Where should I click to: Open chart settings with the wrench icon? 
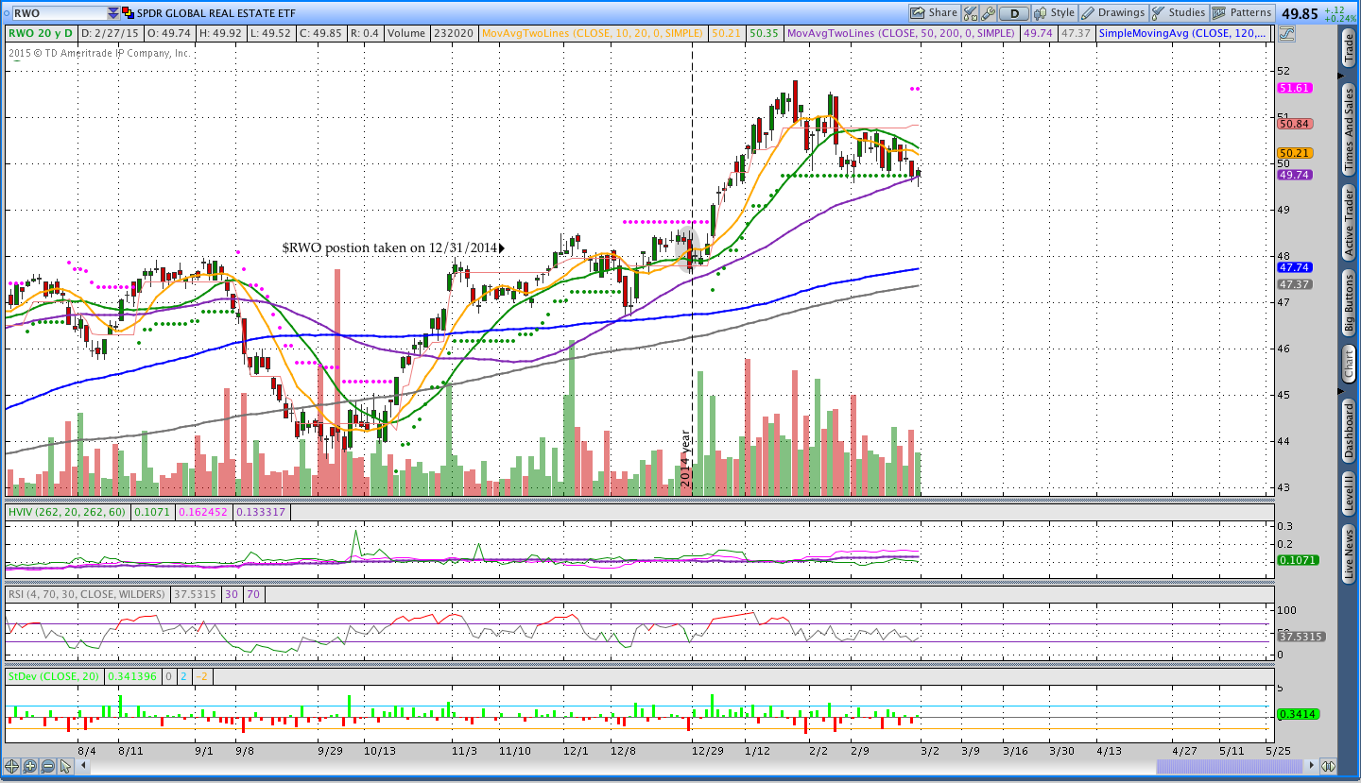point(988,13)
